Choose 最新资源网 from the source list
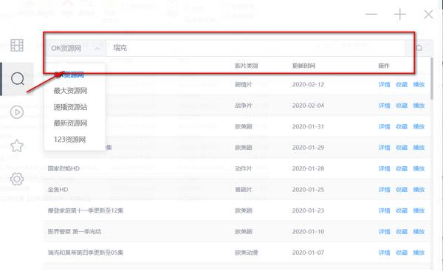This screenshot has height=271, width=443. coord(70,123)
